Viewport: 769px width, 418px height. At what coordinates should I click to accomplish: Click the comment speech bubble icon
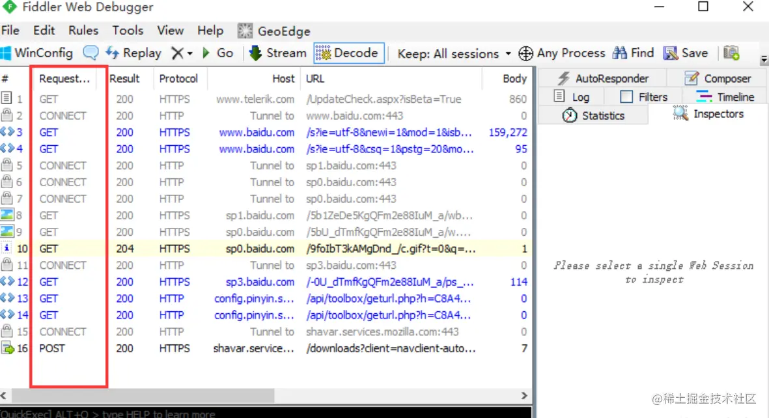coord(91,53)
